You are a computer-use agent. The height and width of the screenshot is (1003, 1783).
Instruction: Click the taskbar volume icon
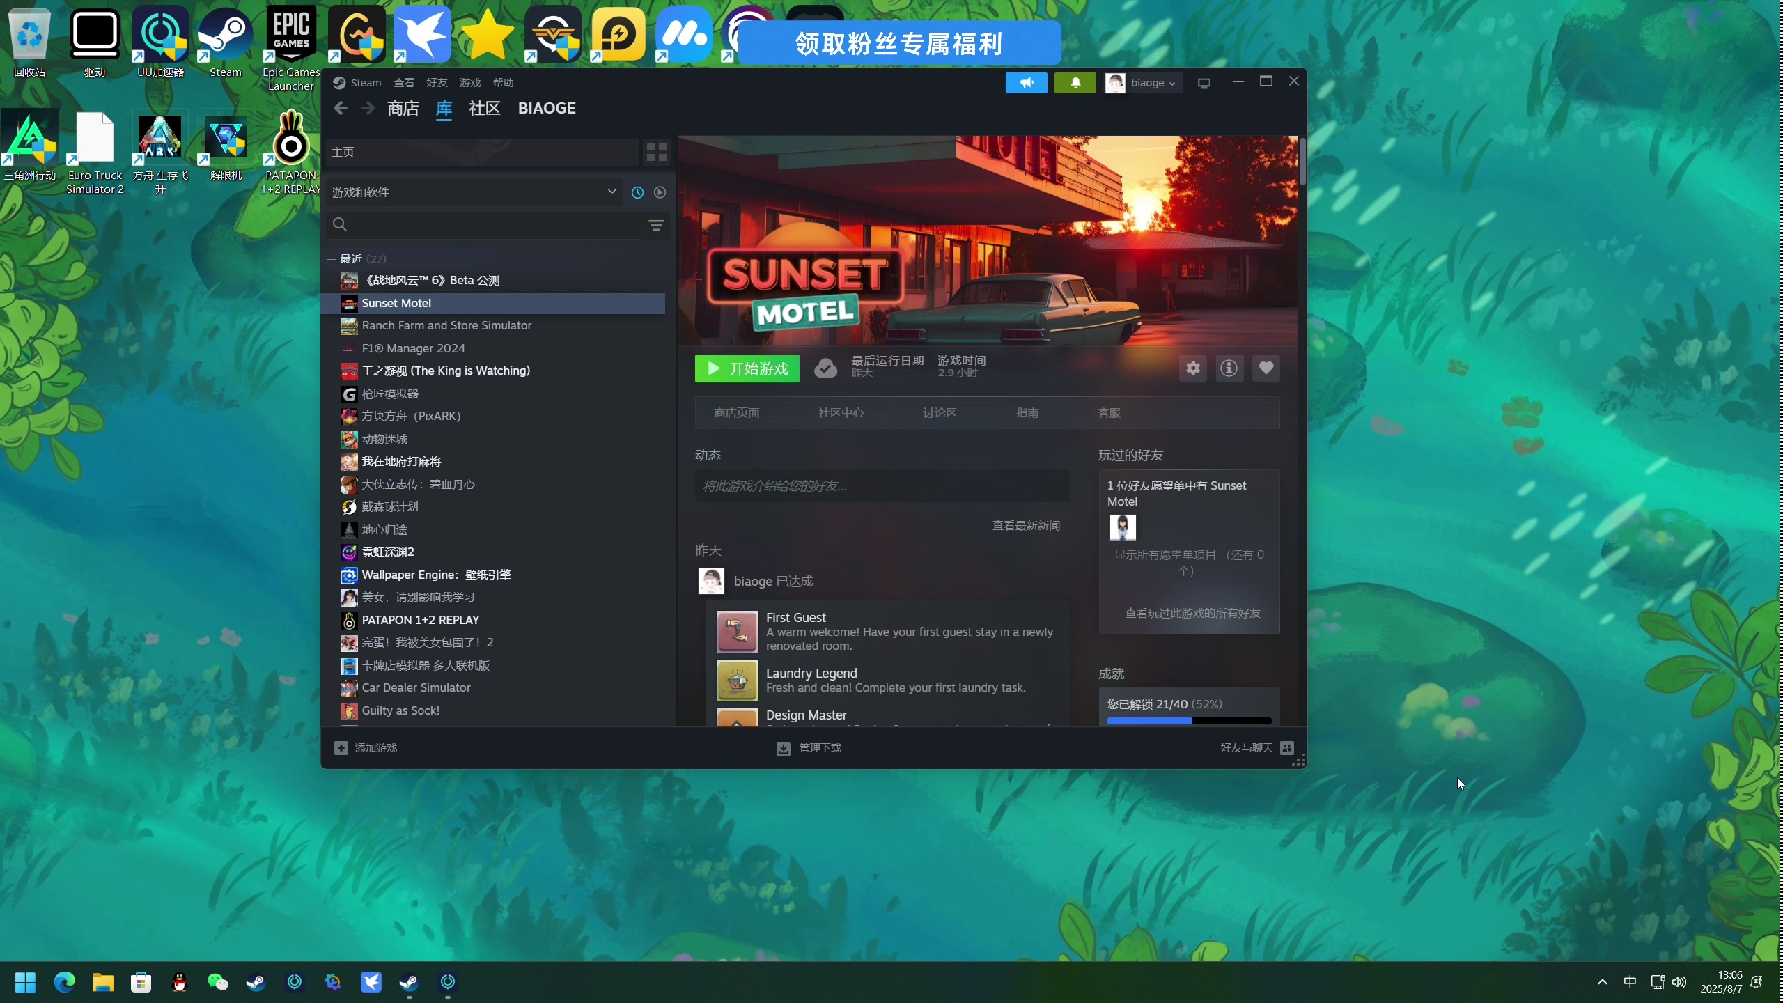1679,982
